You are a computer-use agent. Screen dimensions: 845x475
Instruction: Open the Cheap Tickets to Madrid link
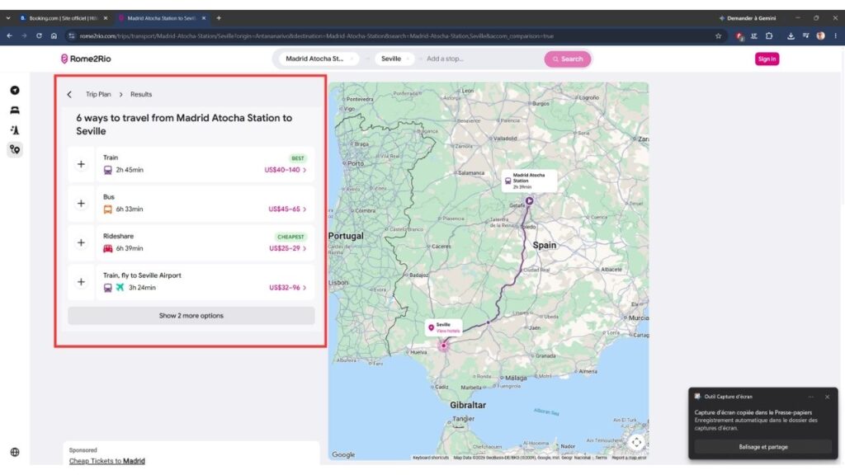tap(107, 461)
